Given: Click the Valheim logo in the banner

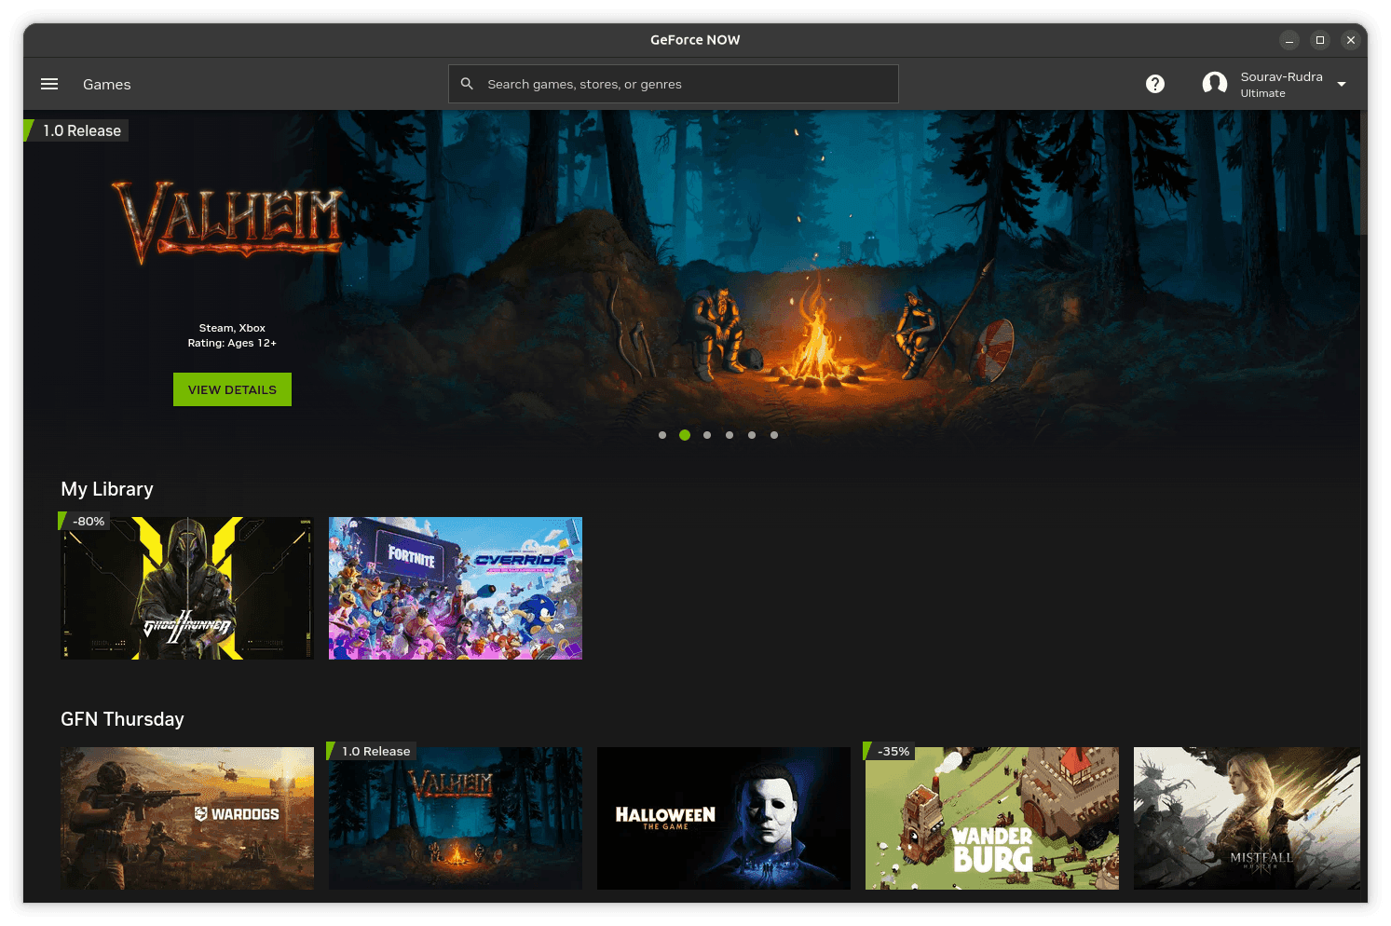Looking at the screenshot, I should pos(228,222).
